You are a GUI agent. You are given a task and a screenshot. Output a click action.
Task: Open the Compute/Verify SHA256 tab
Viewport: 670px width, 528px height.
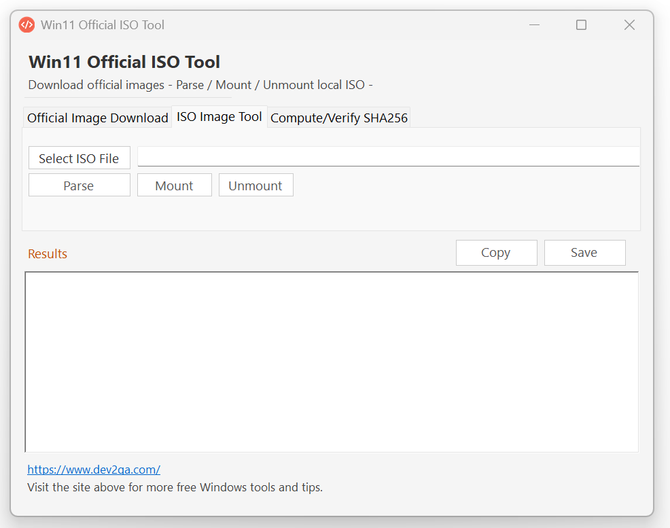[x=339, y=118]
